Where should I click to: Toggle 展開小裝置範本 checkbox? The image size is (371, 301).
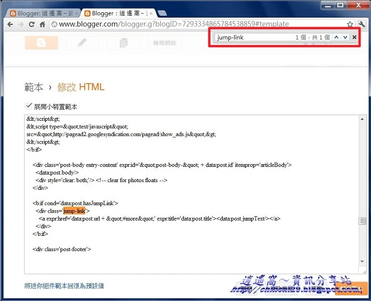(x=29, y=106)
